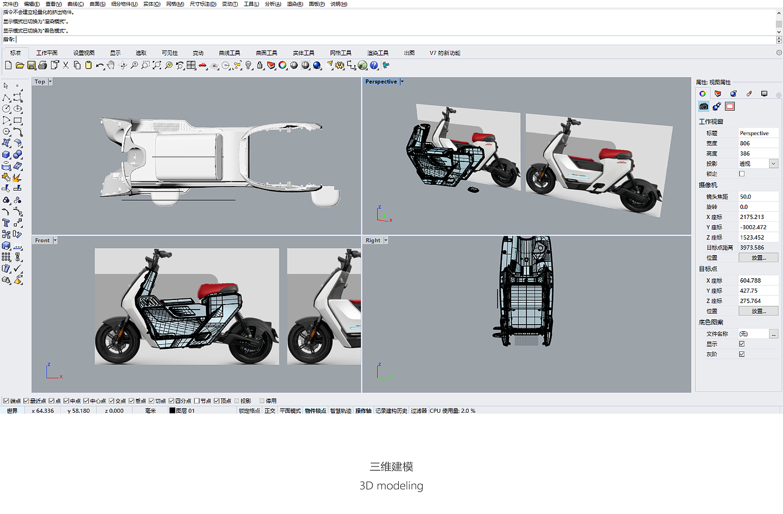Uncheck the 灰阶 grayscale checkbox
Image resolution: width=783 pixels, height=514 pixels.
[742, 354]
